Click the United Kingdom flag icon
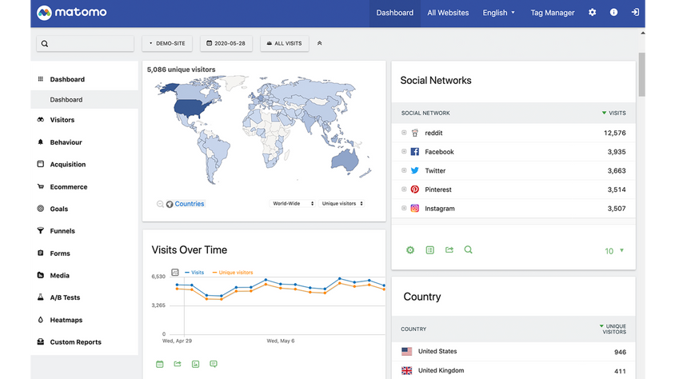 pyautogui.click(x=406, y=370)
